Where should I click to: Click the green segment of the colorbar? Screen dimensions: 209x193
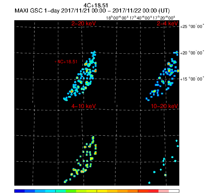[x=71, y=191]
